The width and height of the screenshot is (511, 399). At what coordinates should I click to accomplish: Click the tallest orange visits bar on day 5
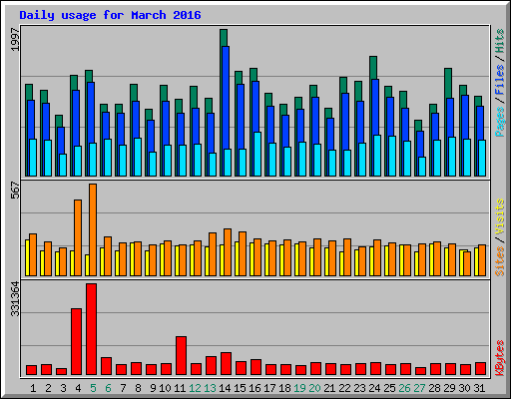[x=93, y=229]
